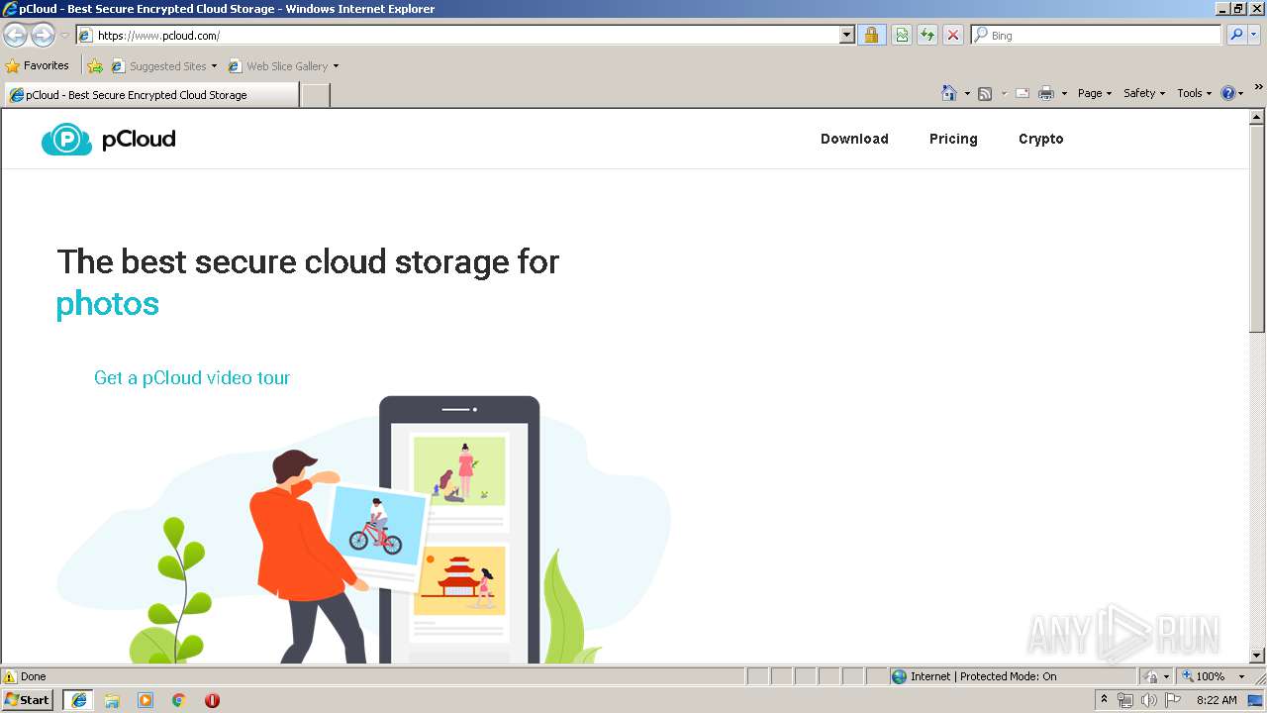Open the recent pages dropdown arrow
Viewport: 1267px width, 713px height.
pyautogui.click(x=64, y=36)
